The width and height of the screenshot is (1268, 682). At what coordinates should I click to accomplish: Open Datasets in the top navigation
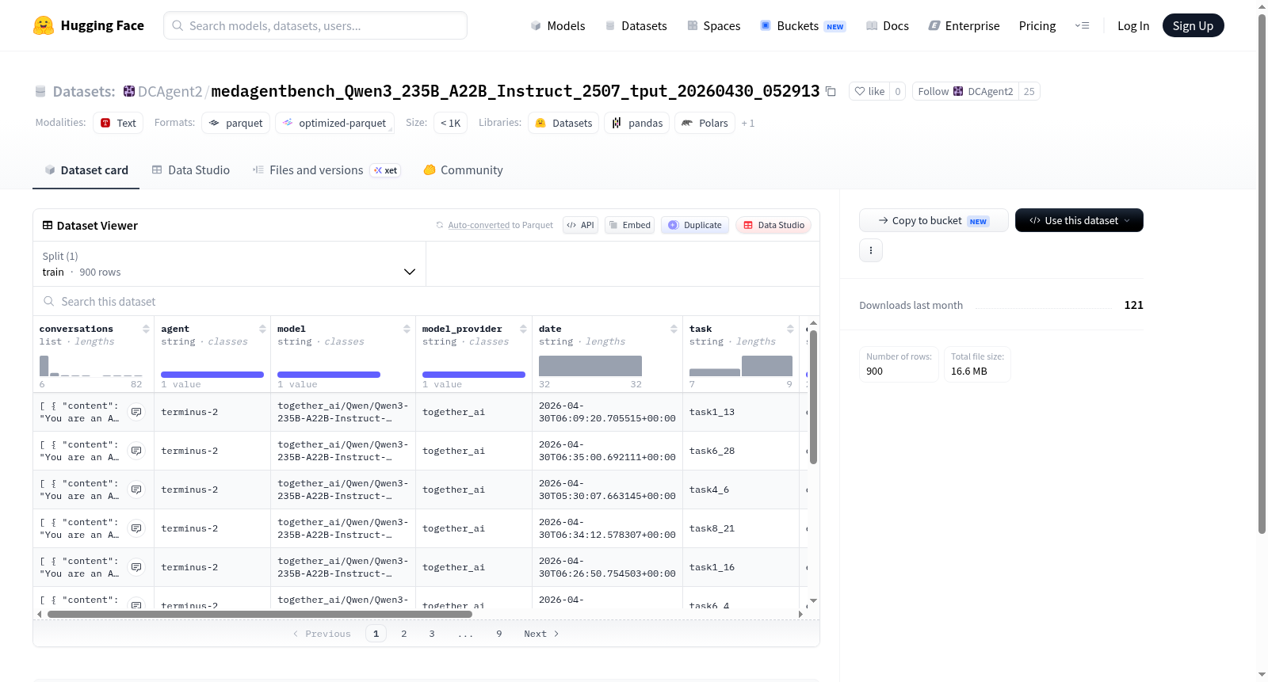636,25
